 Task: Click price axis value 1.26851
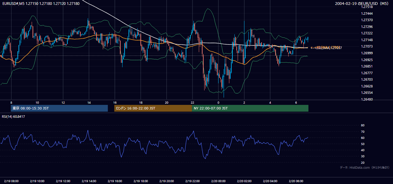[367, 66]
